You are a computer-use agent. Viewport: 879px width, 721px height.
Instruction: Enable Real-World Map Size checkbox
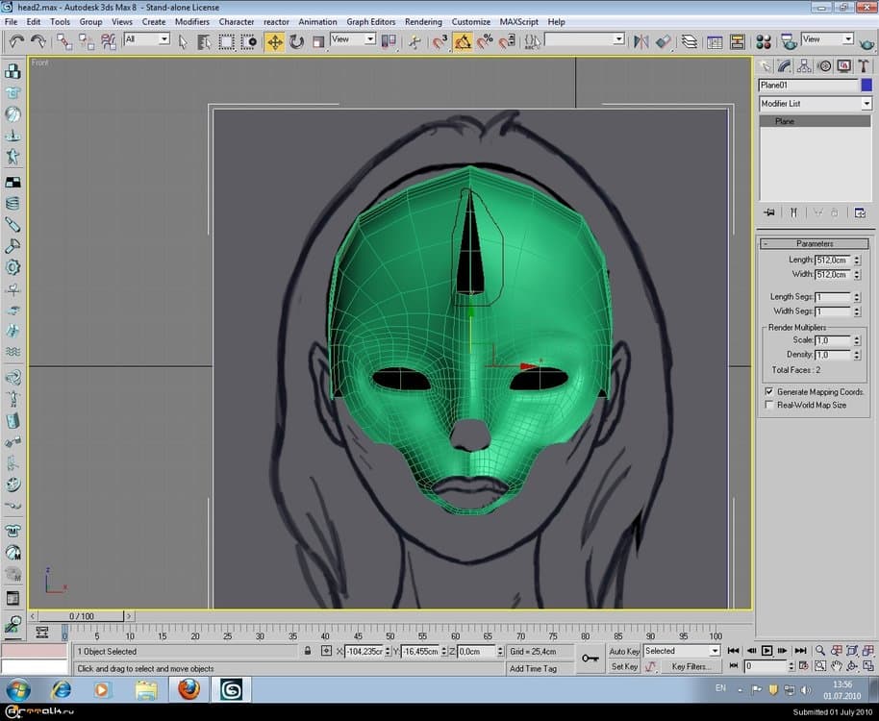(768, 405)
